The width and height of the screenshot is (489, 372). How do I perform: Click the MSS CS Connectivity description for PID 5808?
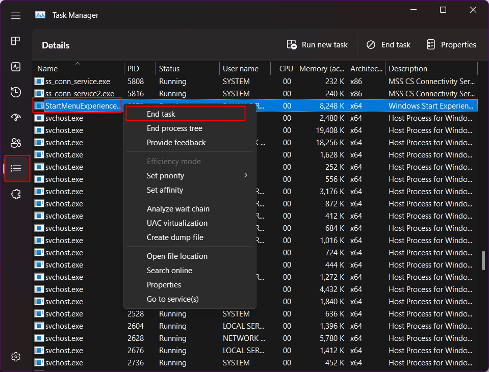coord(431,82)
